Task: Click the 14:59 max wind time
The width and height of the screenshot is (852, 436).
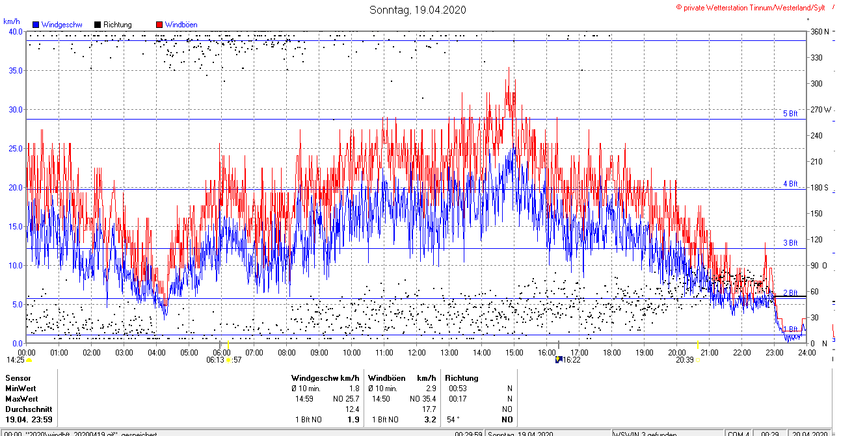Action: pos(304,398)
